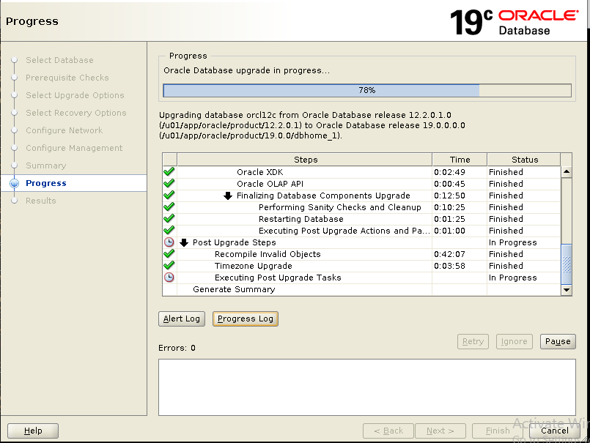
Task: Click inside the errors message box
Action: [x=367, y=387]
